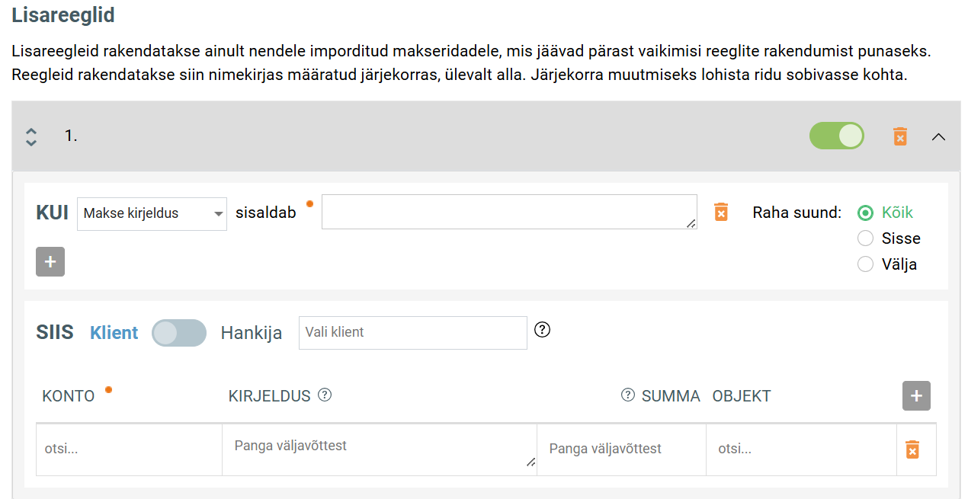Select Sisse as money direction
Viewport: 968px width, 499px height.
(x=865, y=238)
